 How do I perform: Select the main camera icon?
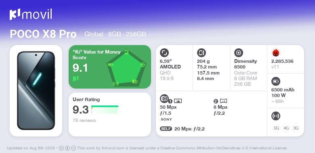point(164,99)
